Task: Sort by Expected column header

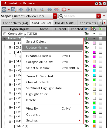Action: 76,29
